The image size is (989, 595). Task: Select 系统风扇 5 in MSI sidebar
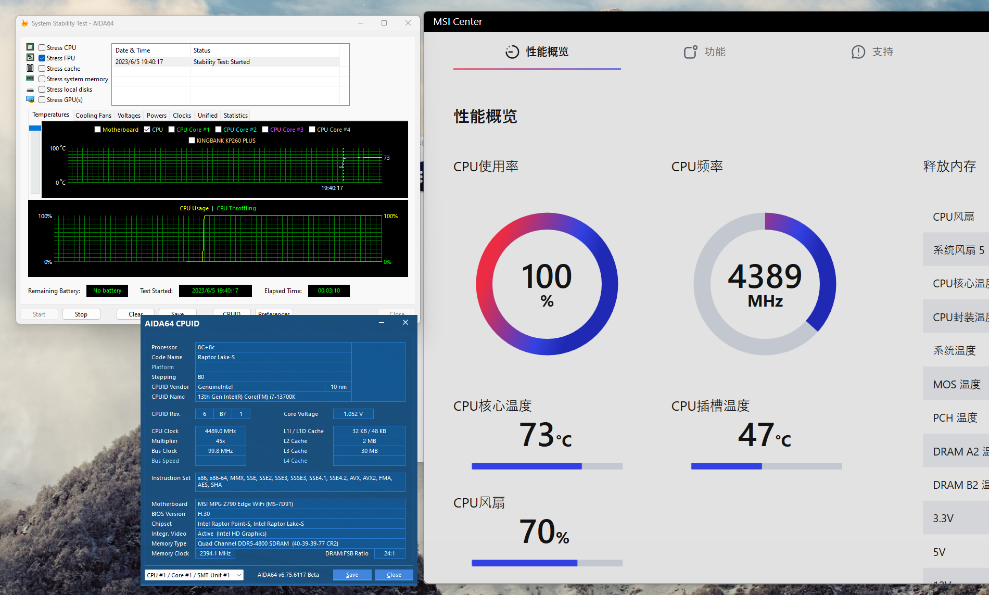(956, 250)
